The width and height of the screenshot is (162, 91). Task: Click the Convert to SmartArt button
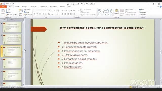88,15
